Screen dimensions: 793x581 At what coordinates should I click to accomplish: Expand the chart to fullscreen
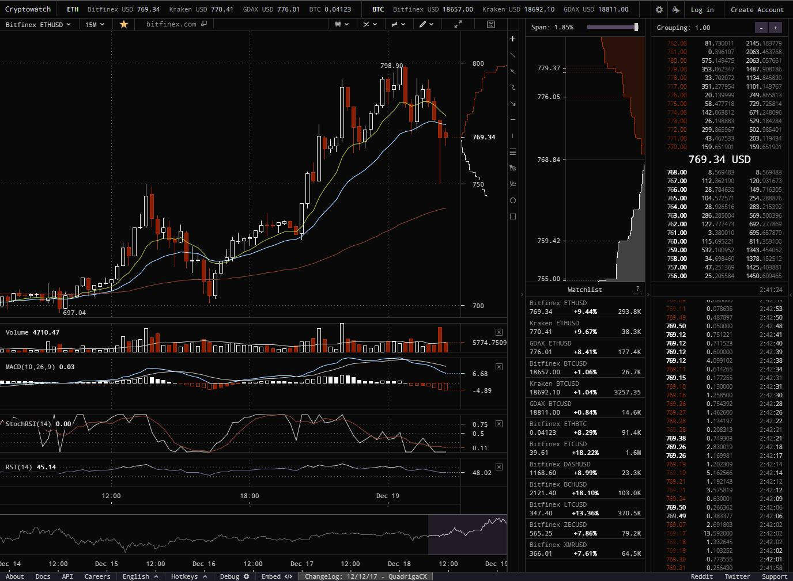coord(458,24)
